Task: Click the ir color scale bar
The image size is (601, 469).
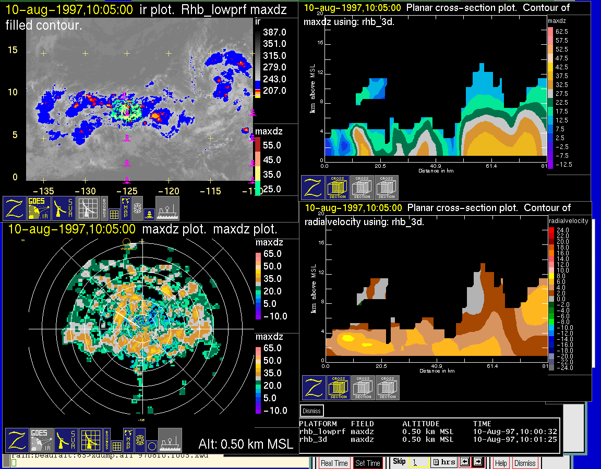Action: tap(258, 61)
